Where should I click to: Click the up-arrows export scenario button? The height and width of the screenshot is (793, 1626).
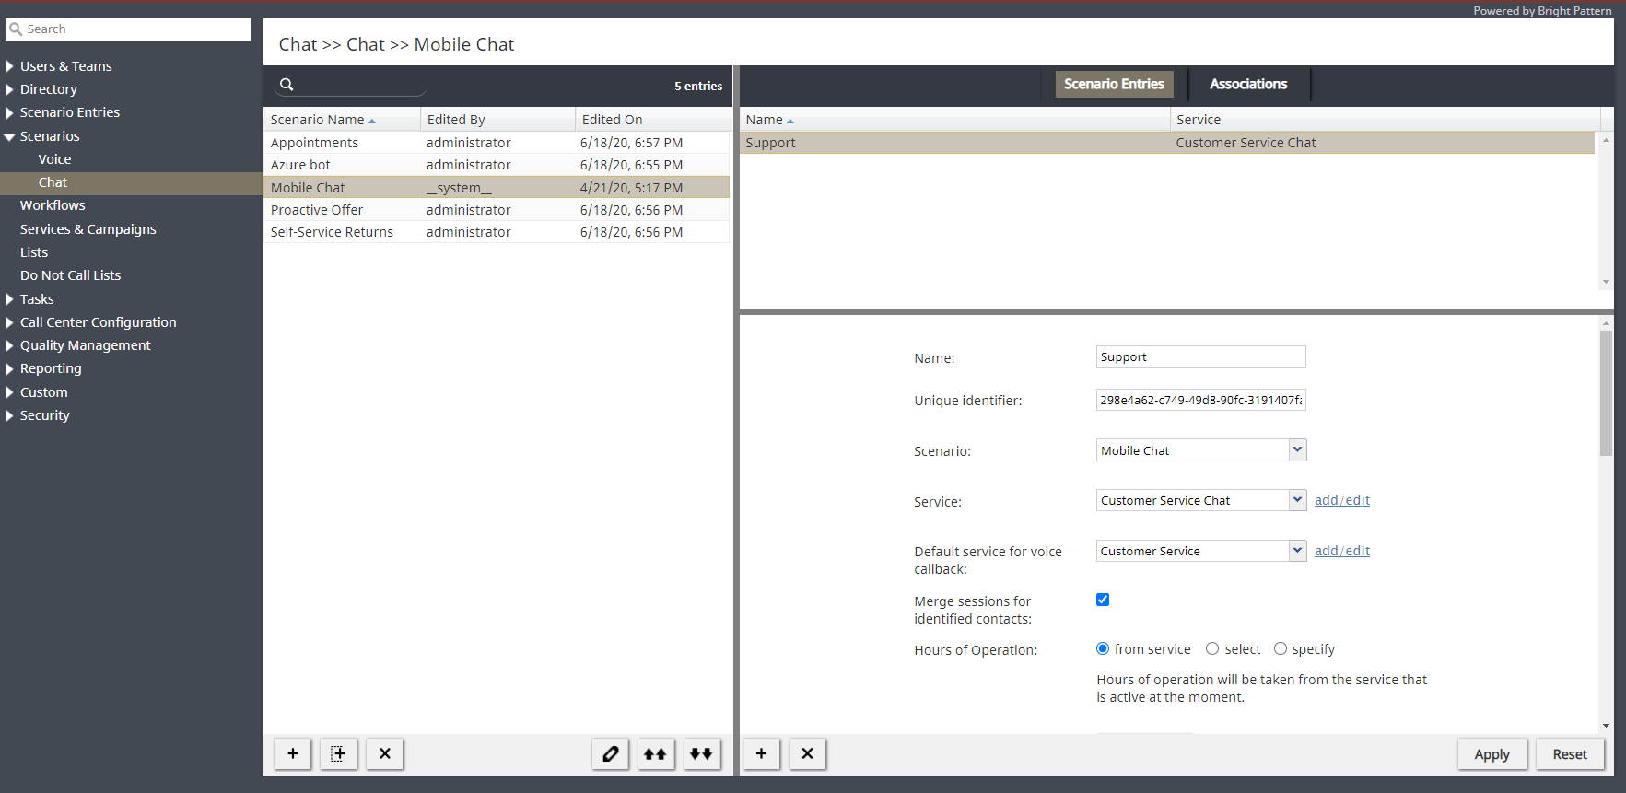click(656, 753)
